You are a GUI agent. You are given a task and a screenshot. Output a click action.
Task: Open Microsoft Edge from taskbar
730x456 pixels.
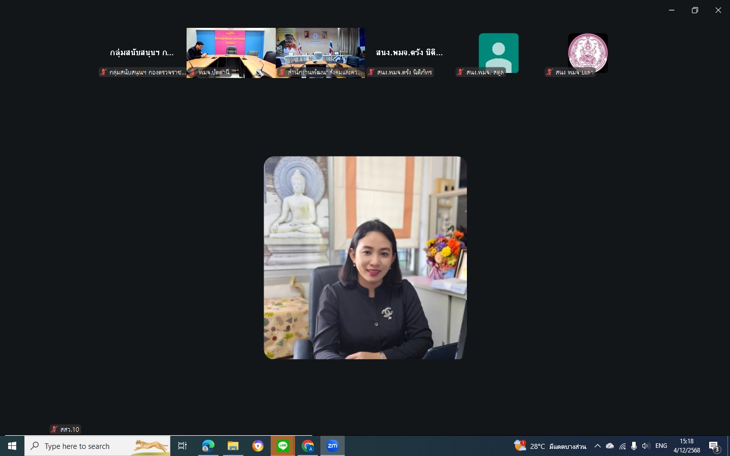click(208, 446)
